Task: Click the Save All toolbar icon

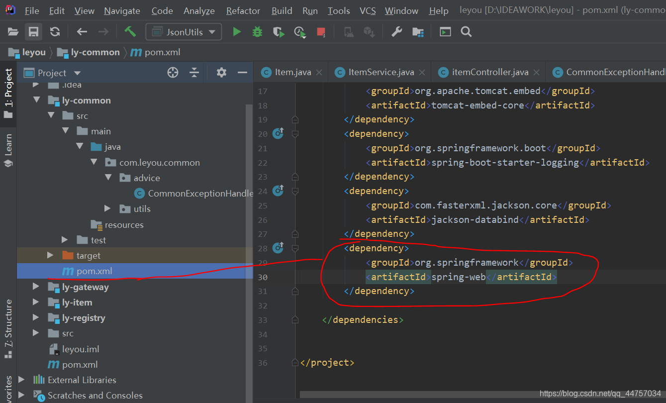Action: [x=33, y=32]
